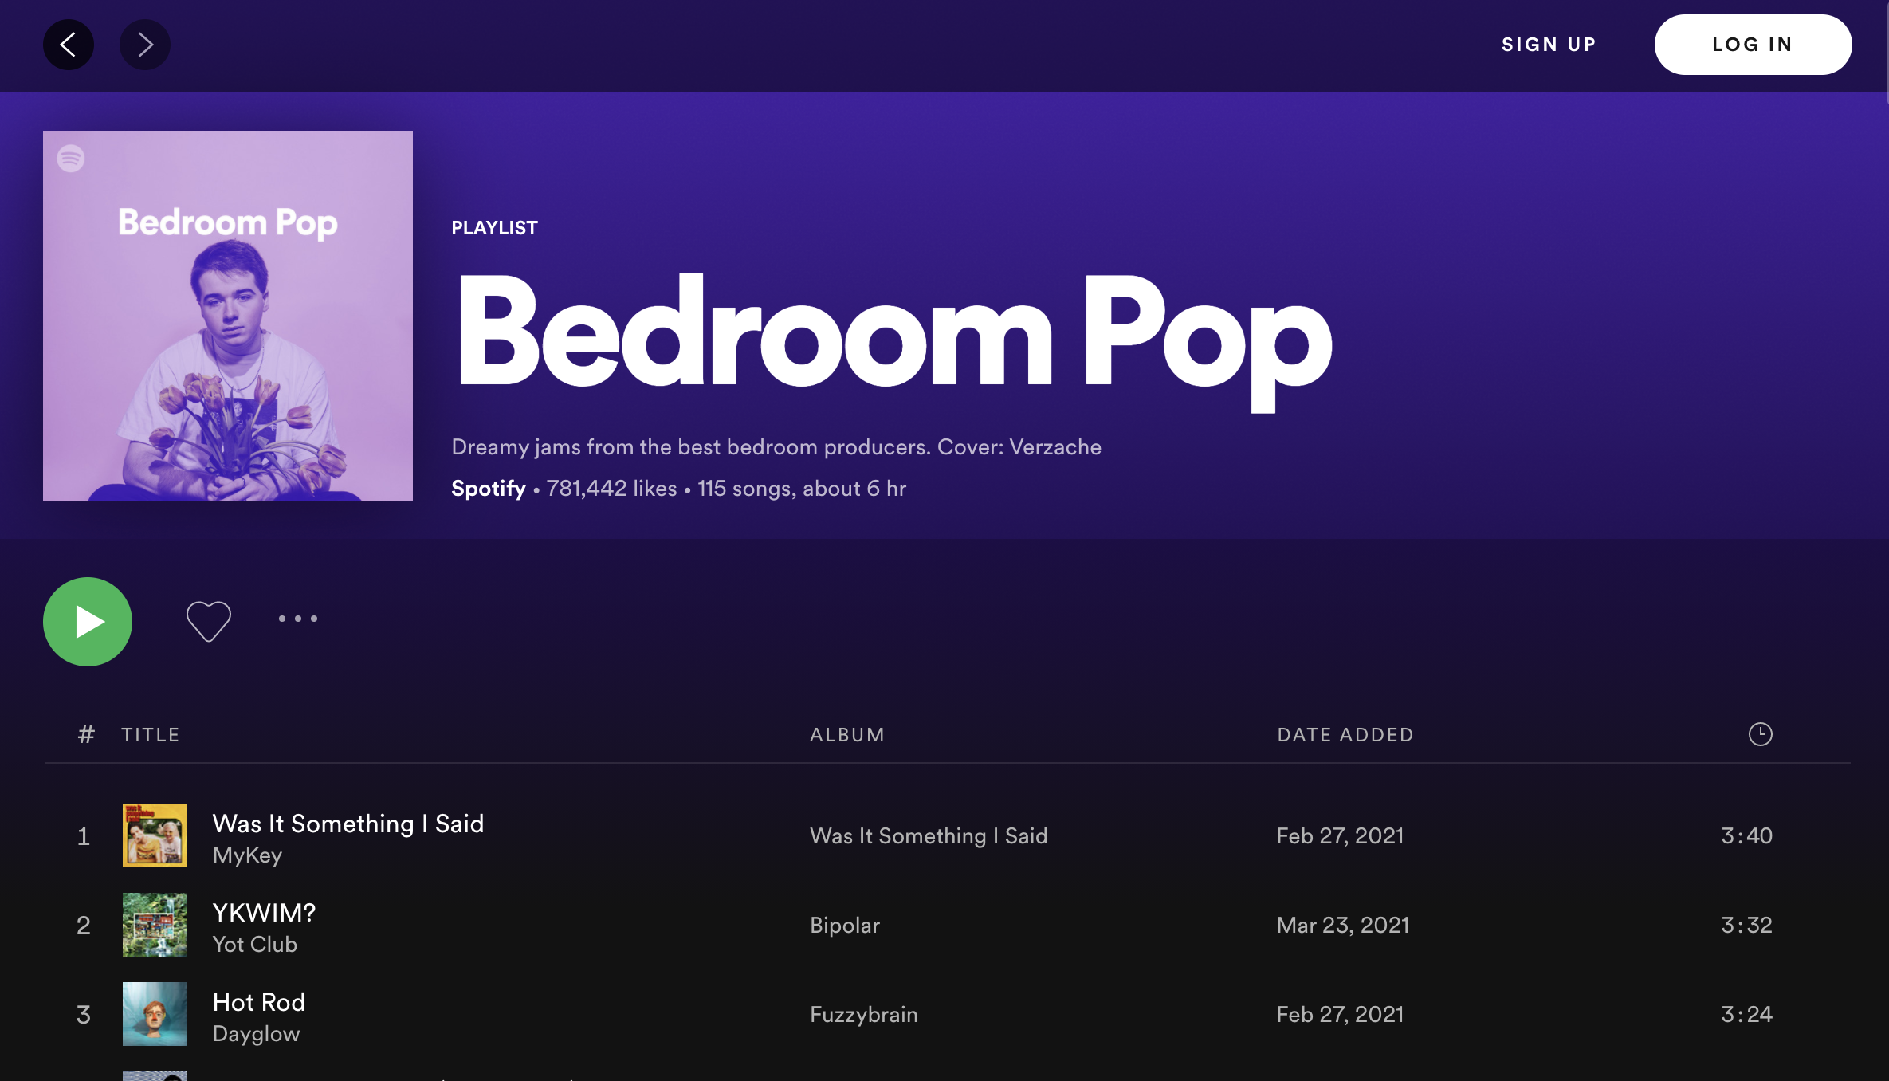1889x1081 pixels.
Task: Click the YKWIM? track cover art
Action: 155,925
